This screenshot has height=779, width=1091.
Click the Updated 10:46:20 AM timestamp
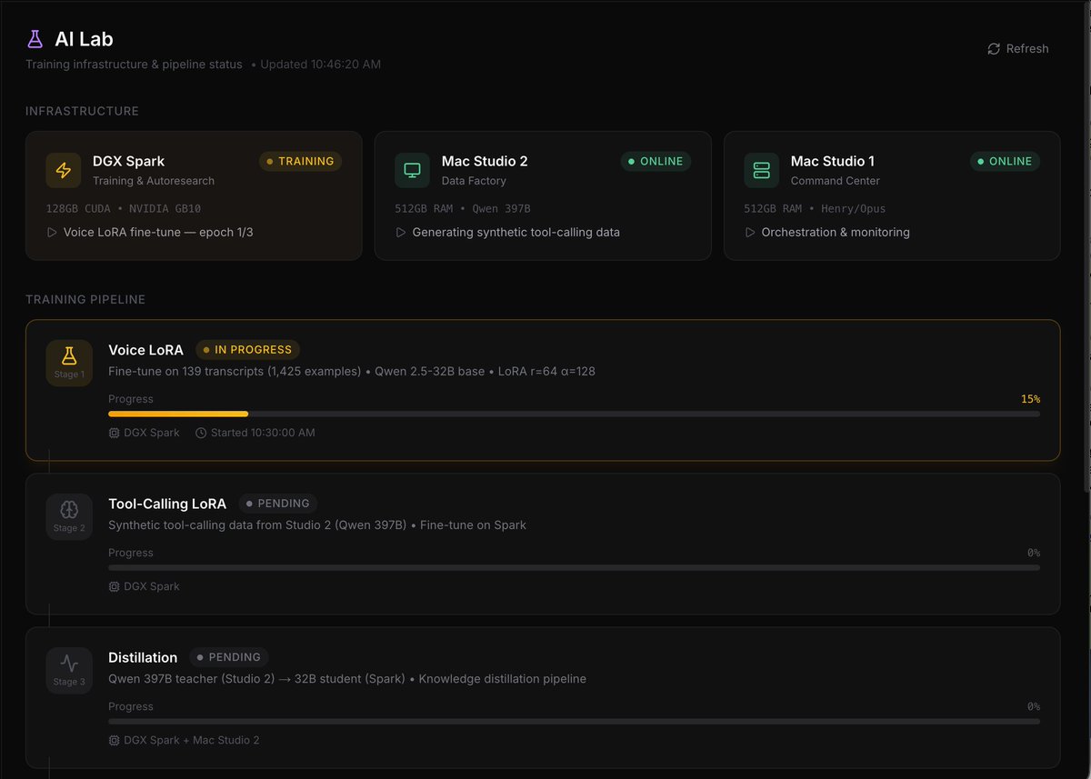321,65
